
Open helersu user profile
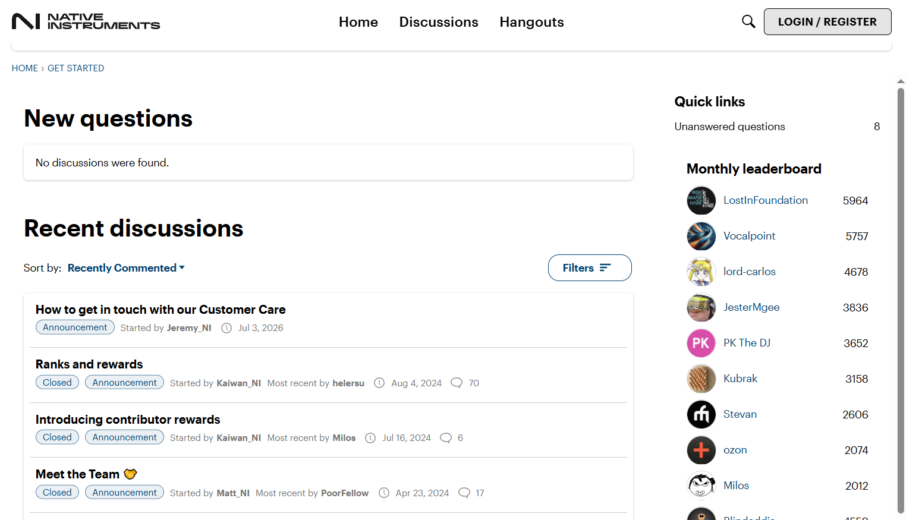pos(348,383)
